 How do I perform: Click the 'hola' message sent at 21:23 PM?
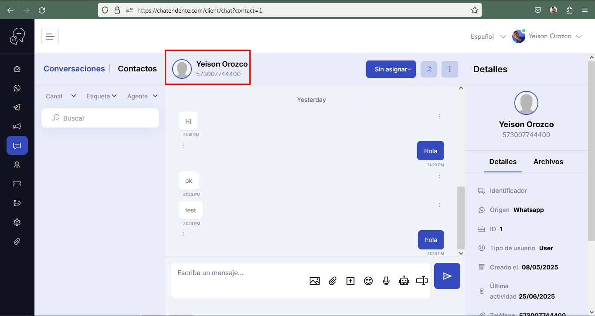point(431,240)
